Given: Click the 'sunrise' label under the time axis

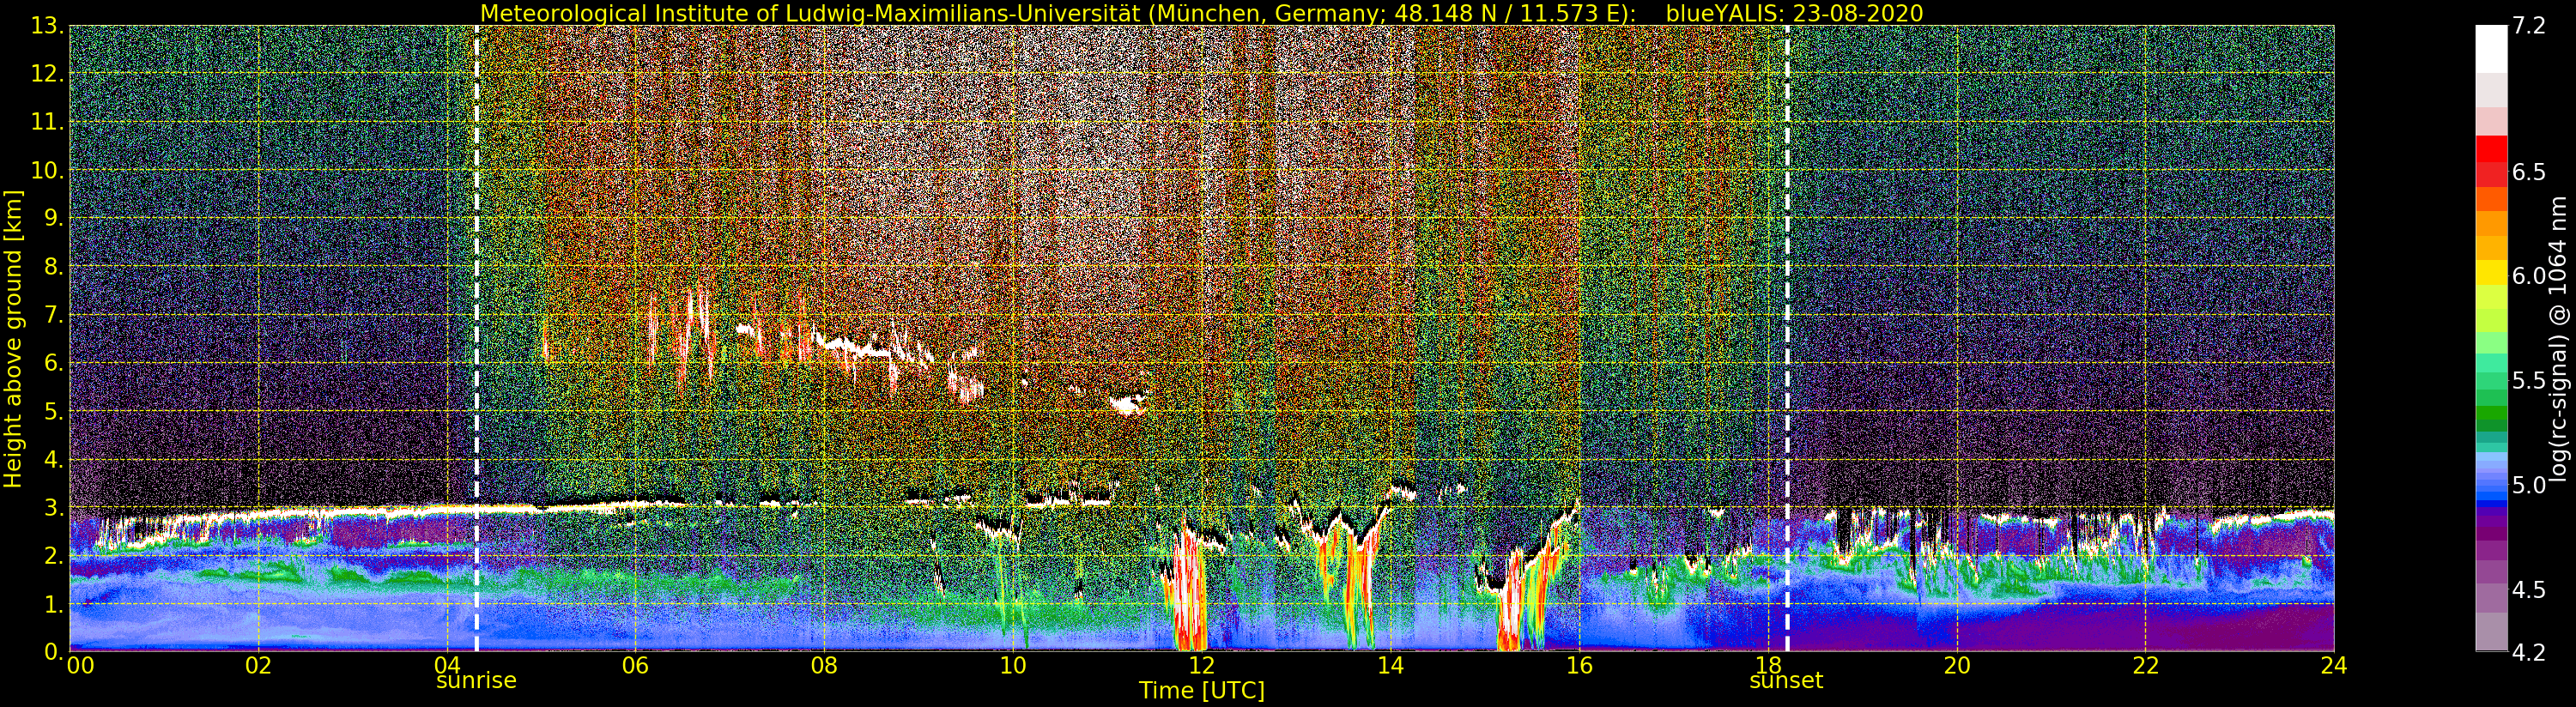Looking at the screenshot, I should (x=476, y=681).
